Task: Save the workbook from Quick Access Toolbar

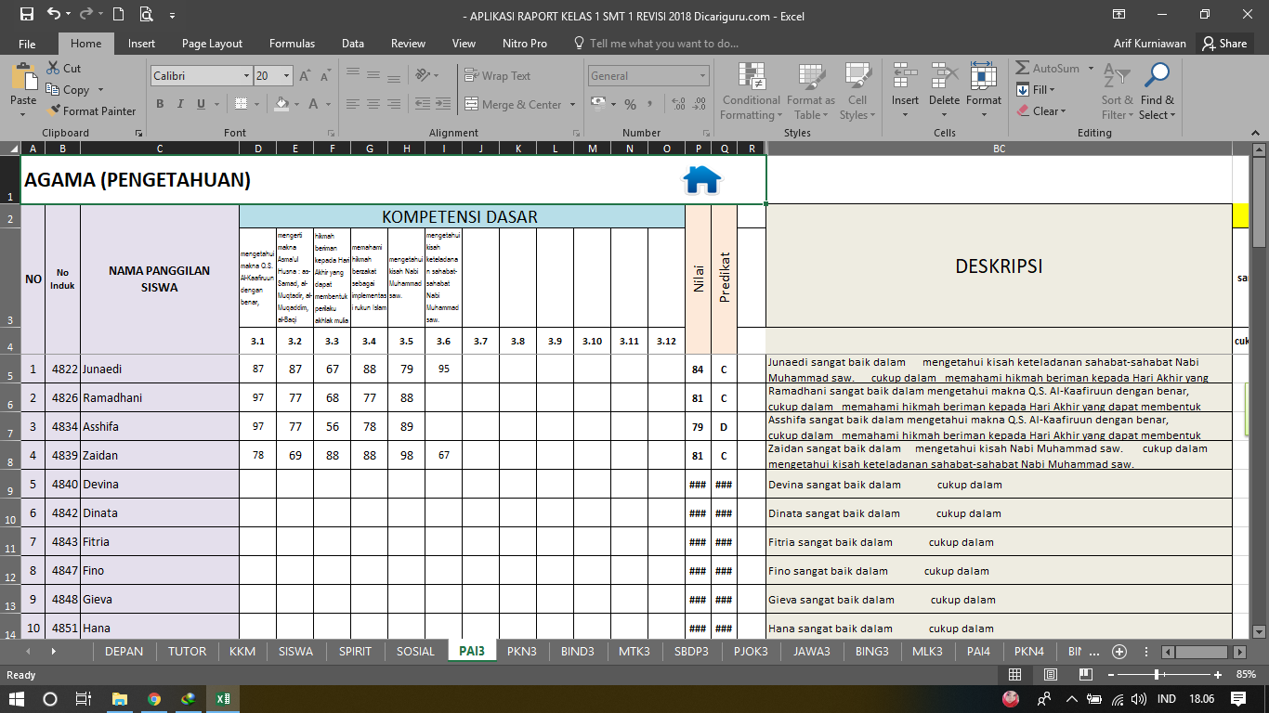Action: [26, 15]
